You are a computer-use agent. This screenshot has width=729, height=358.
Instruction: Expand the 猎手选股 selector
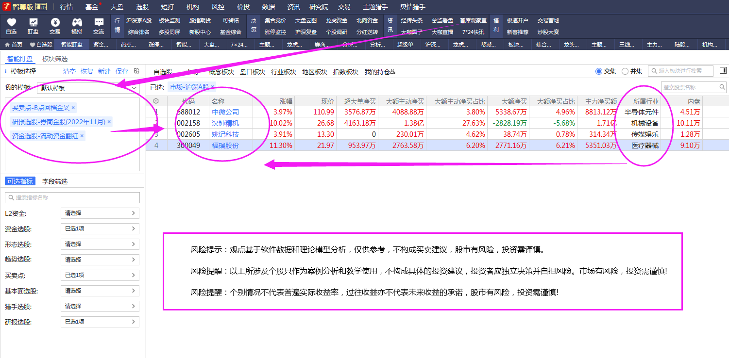(x=100, y=306)
